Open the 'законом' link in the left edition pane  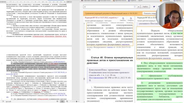[x=125, y=44]
